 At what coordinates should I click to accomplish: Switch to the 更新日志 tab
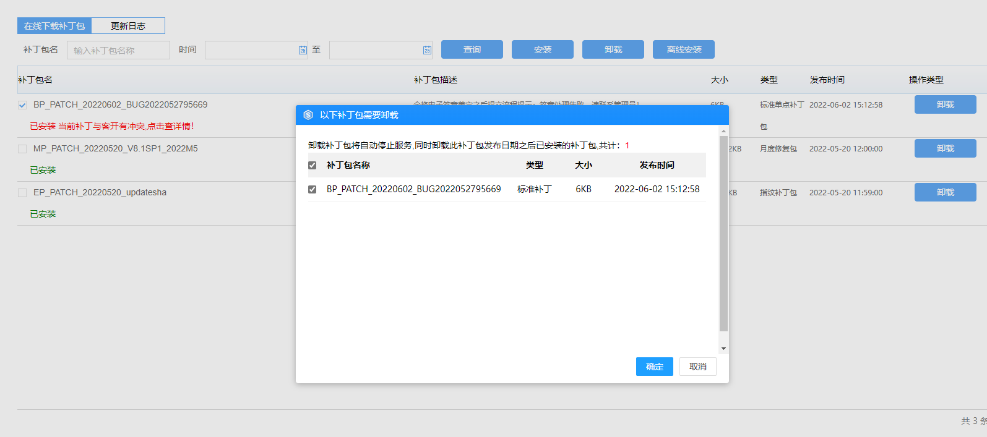128,26
